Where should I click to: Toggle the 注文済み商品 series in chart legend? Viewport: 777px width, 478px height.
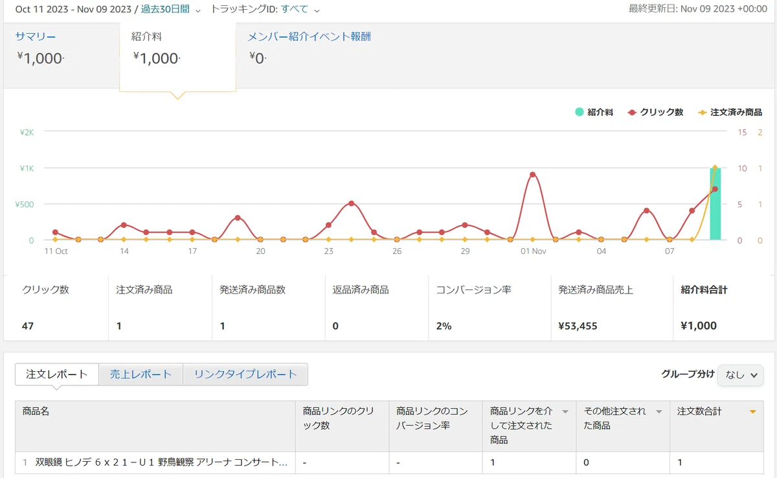(729, 112)
